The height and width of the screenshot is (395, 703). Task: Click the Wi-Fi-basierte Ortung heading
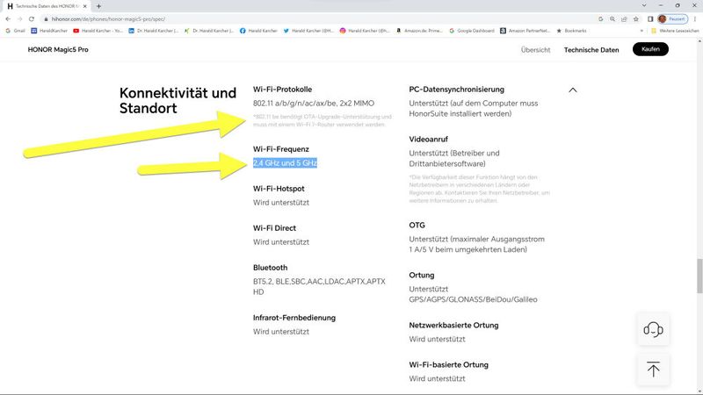tap(448, 364)
